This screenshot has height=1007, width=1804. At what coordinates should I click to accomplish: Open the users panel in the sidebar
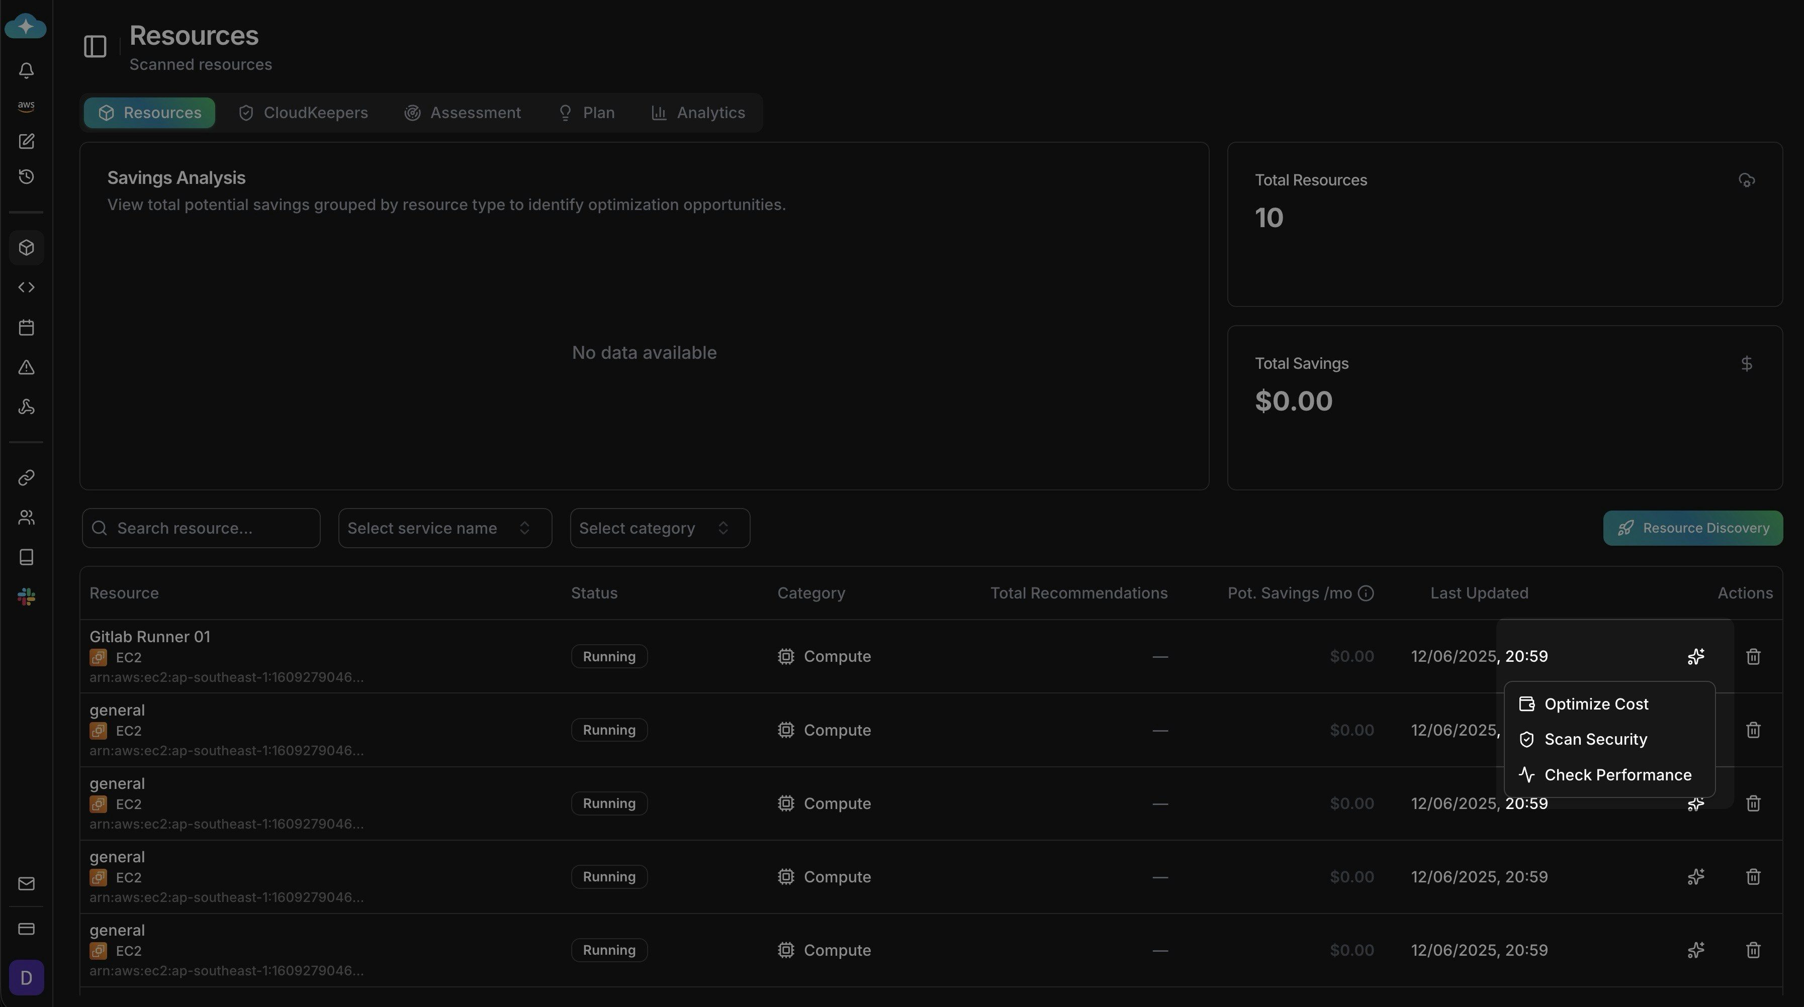point(26,517)
